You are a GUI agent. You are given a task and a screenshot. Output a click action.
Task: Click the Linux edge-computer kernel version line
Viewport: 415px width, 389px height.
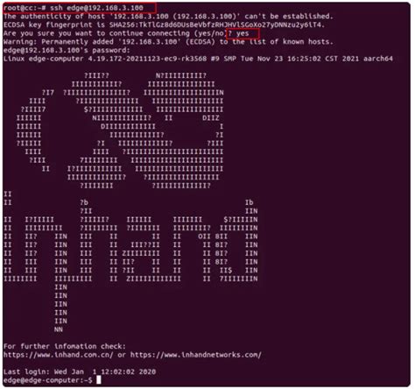[198, 59]
